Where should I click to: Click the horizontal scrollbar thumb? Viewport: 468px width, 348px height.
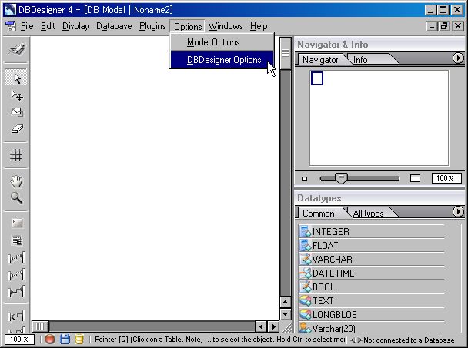click(40, 326)
